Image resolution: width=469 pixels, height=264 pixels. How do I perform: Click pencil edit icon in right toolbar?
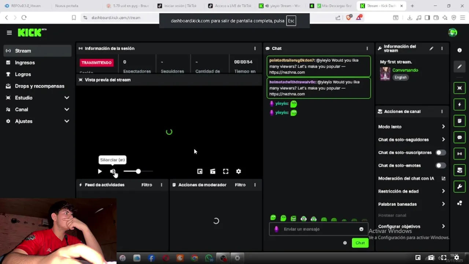[x=459, y=67]
